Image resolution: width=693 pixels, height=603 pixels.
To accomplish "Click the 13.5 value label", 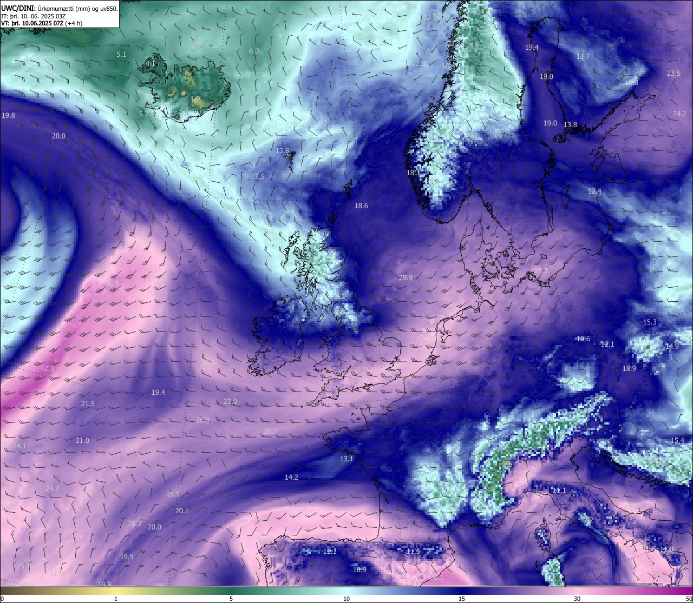I will [258, 177].
